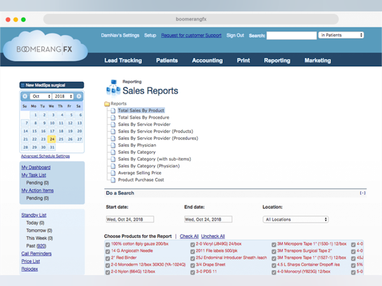Toggle 100% cotton 8ply gauze checkbox

108,245
